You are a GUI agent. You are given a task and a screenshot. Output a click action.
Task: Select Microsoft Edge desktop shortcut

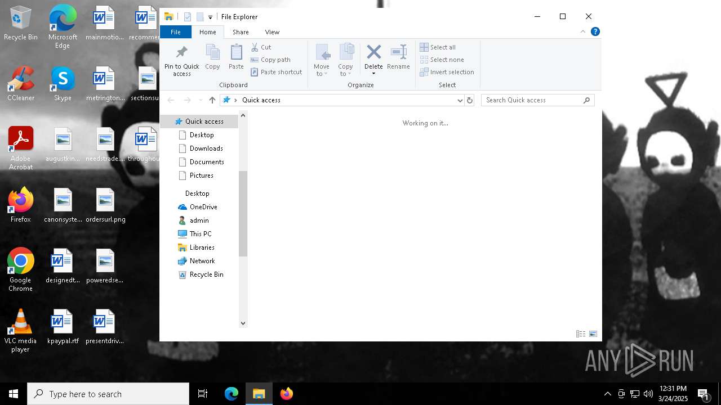[63, 27]
